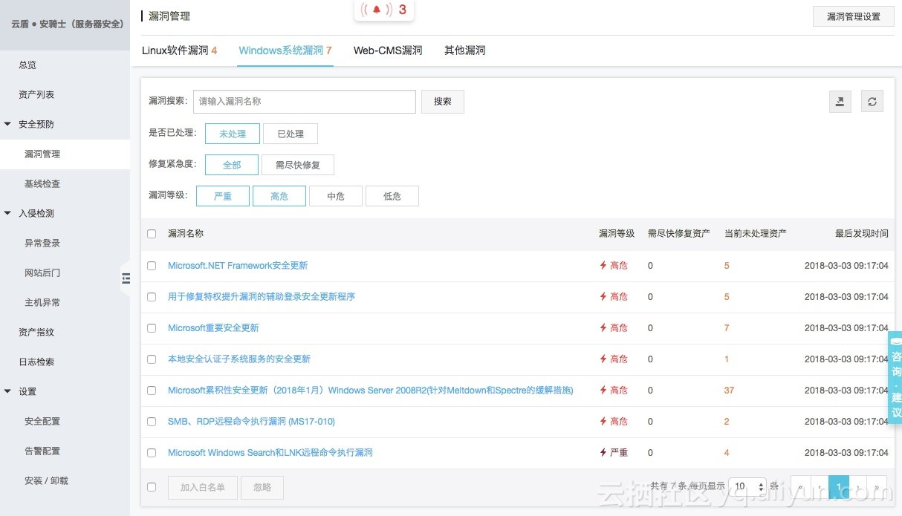Viewport: 902px width, 516px height.
Task: Open Microsoft Windows Search和LNK远程命令执行漏洞 link
Action: (270, 453)
